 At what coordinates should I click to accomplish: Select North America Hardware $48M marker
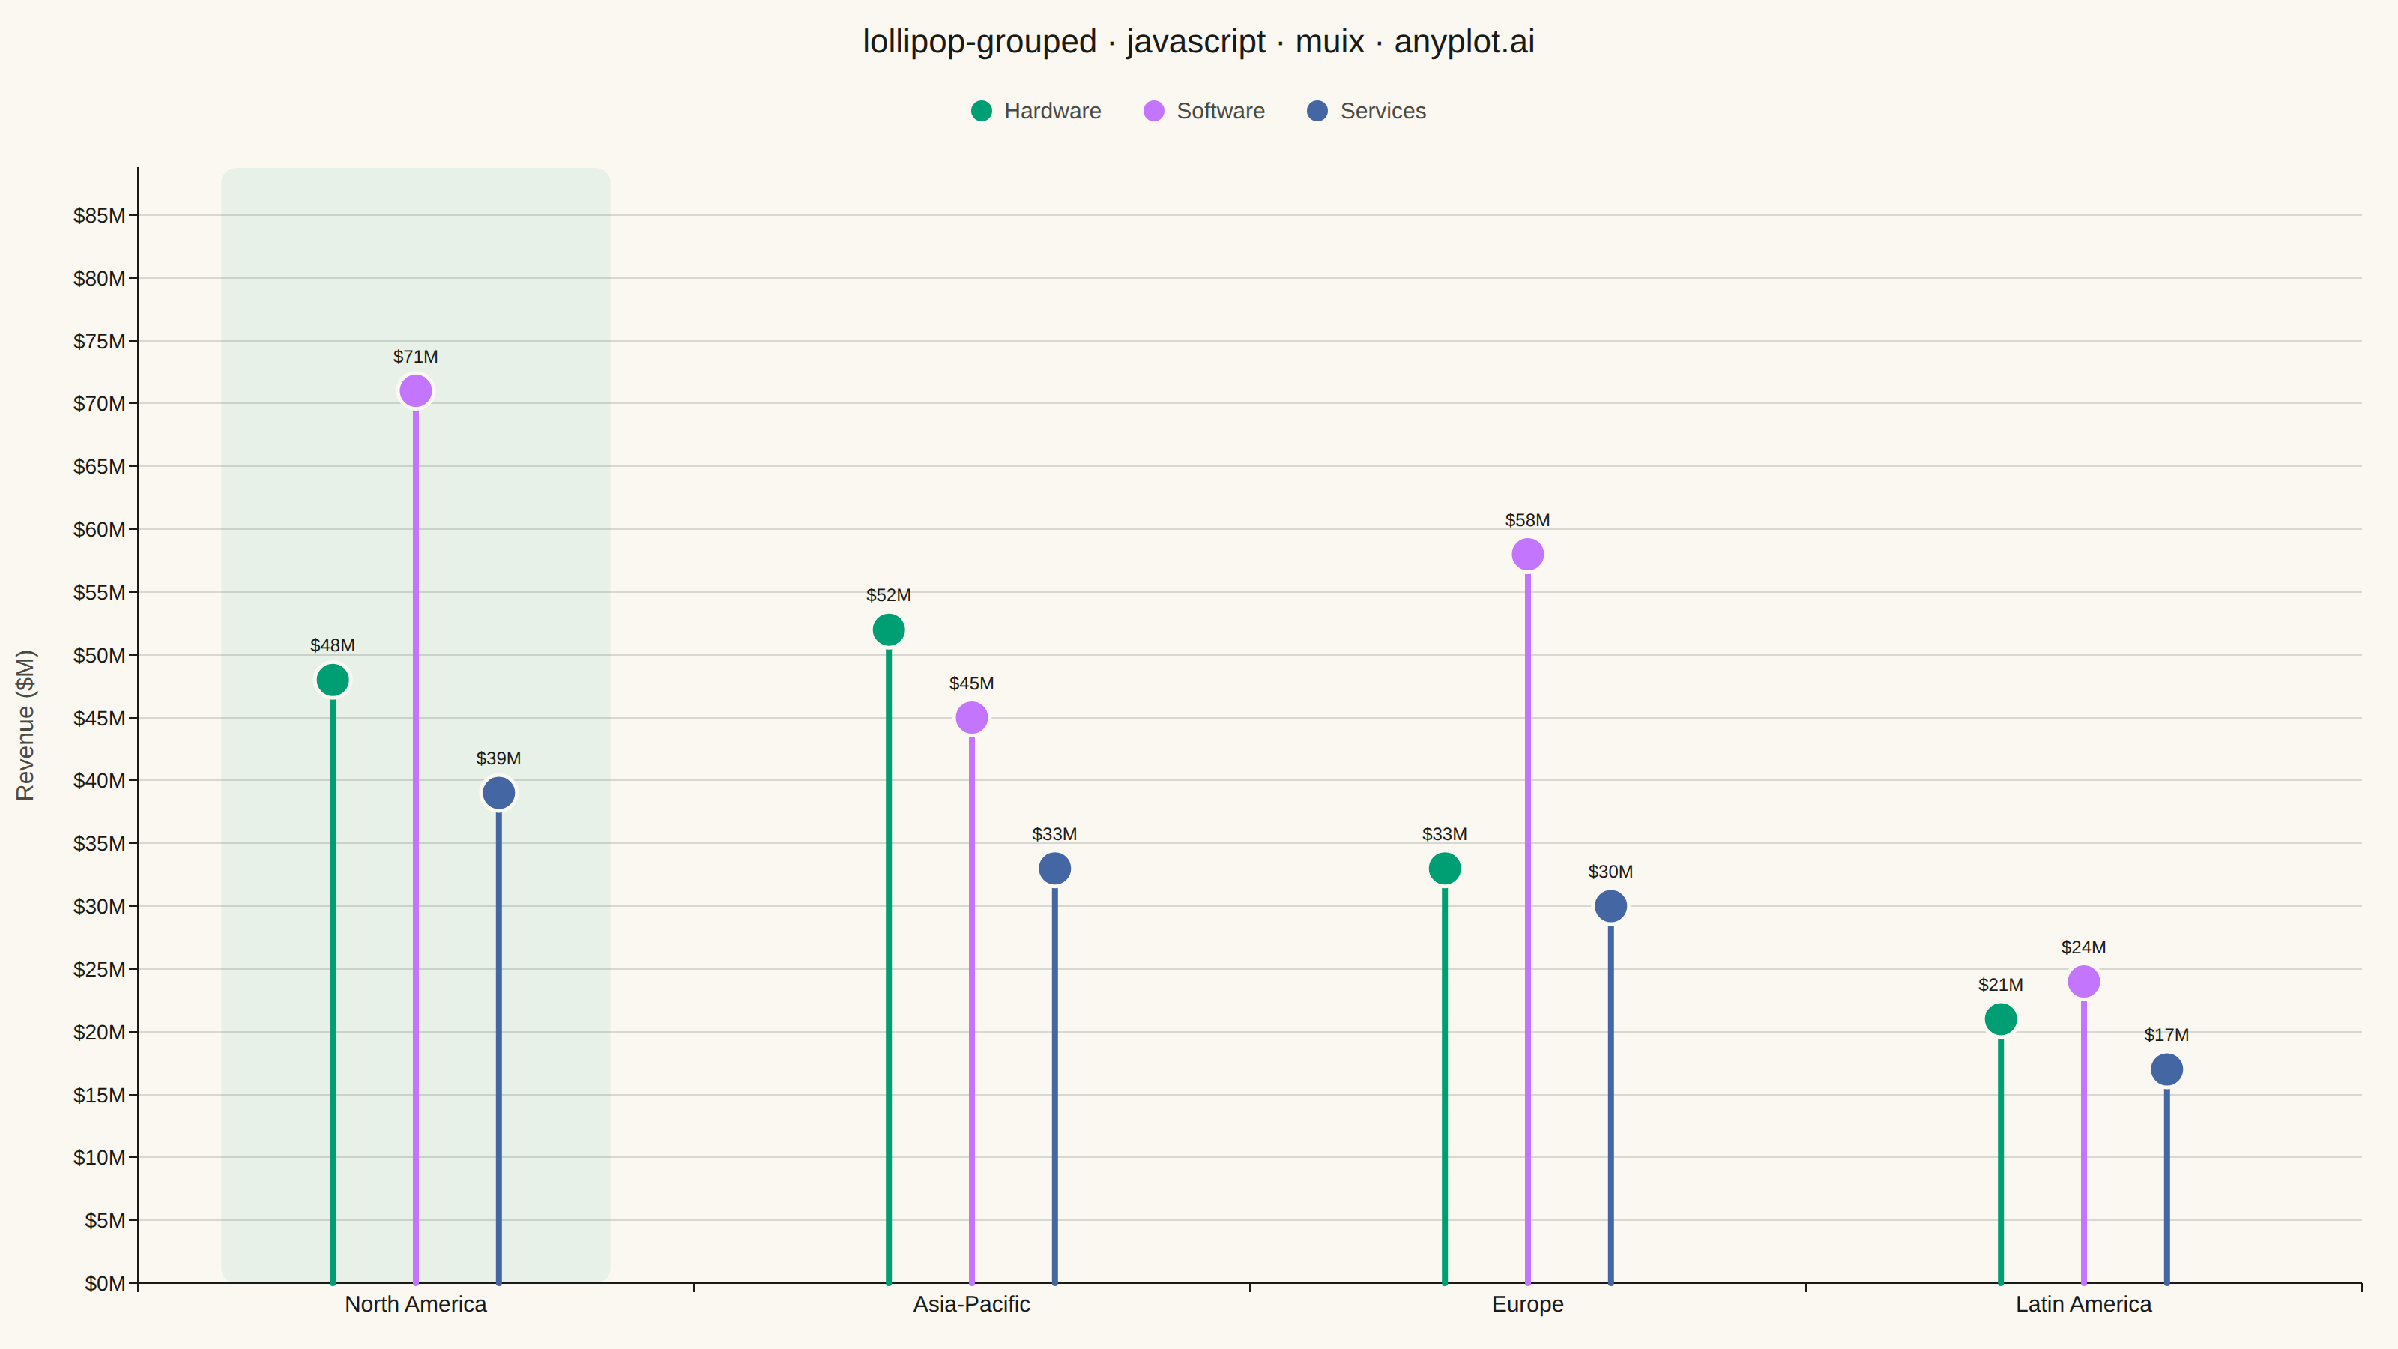[332, 680]
